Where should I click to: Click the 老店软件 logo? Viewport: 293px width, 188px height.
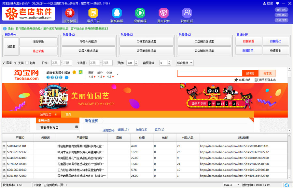(28, 14)
